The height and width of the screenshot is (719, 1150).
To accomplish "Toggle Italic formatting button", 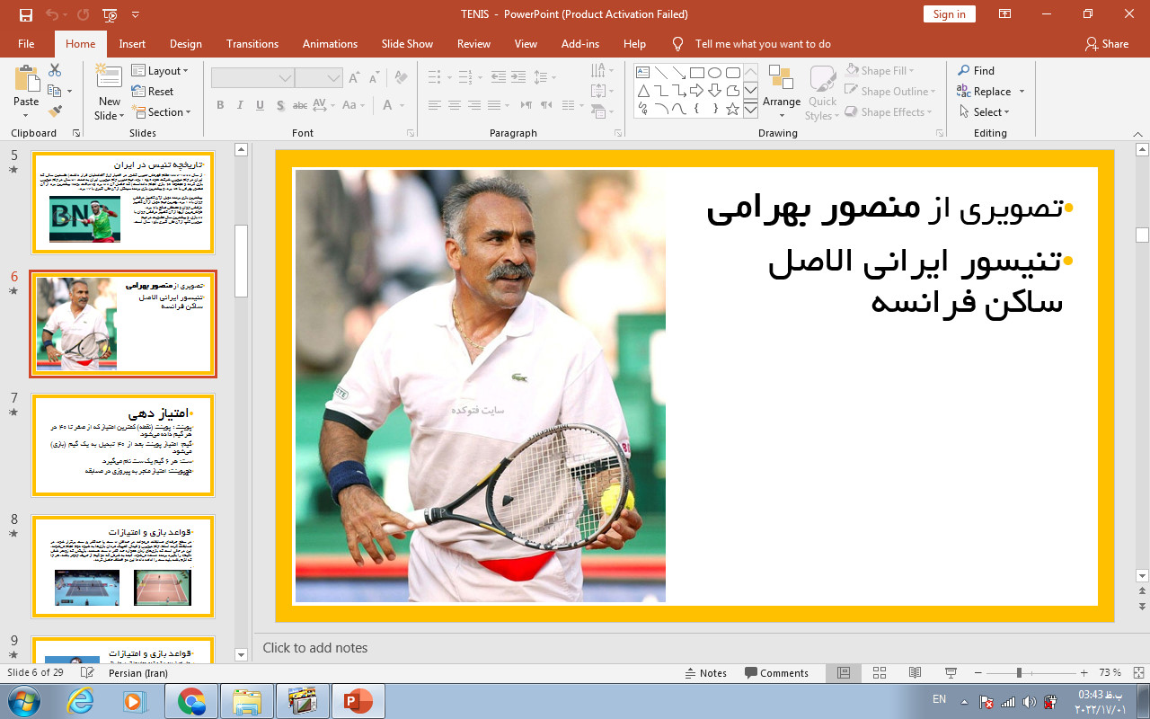I will tap(240, 105).
